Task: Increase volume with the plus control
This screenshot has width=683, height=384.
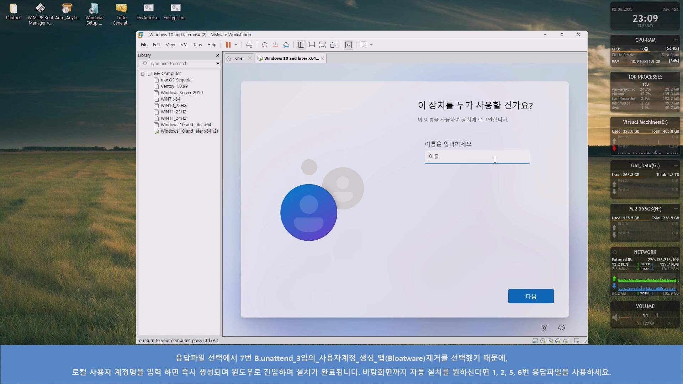Action: 657,315
